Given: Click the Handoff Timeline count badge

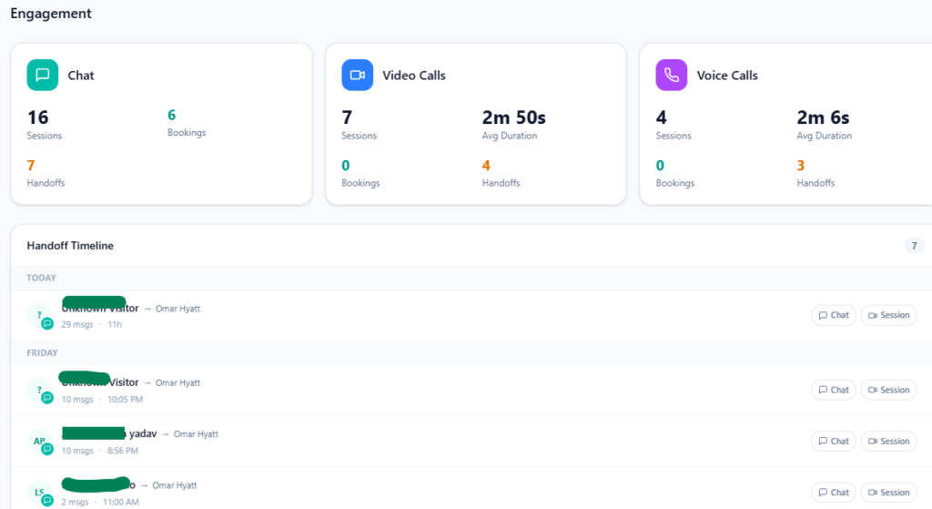Looking at the screenshot, I should click(x=914, y=246).
